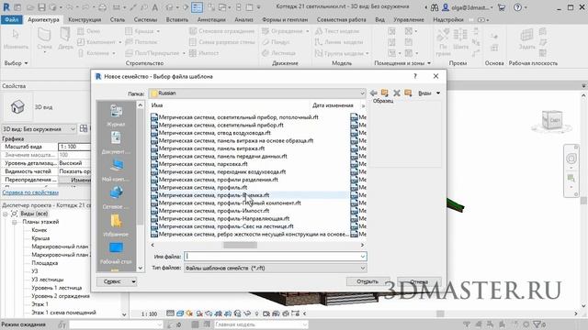The height and width of the screenshot is (330, 588).
Task: Select file 'профиль-Свес на лестнице.rft'
Action: pos(226,226)
